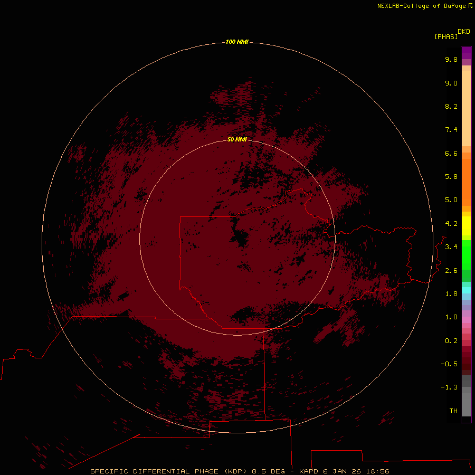Click the NEXLAB-College of DuPage text
This screenshot has width=475, height=475.
(425, 6)
